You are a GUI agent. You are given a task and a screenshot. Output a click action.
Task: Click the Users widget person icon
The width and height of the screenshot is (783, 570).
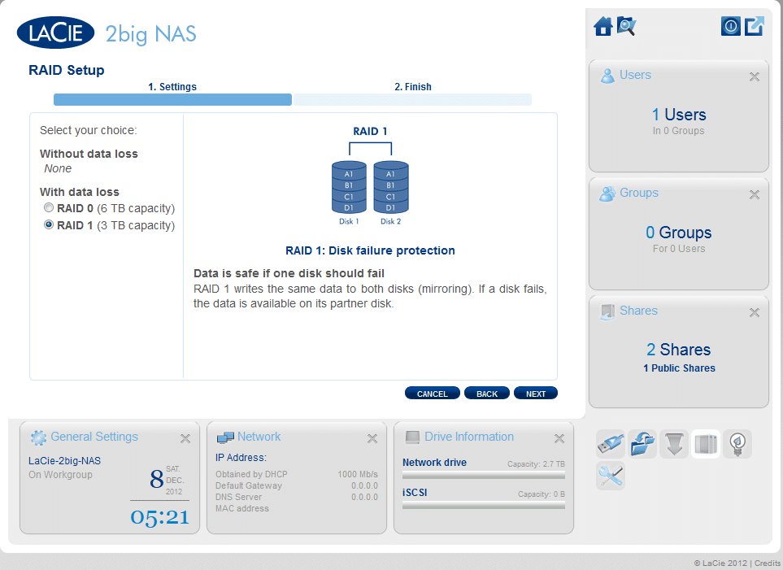(607, 76)
